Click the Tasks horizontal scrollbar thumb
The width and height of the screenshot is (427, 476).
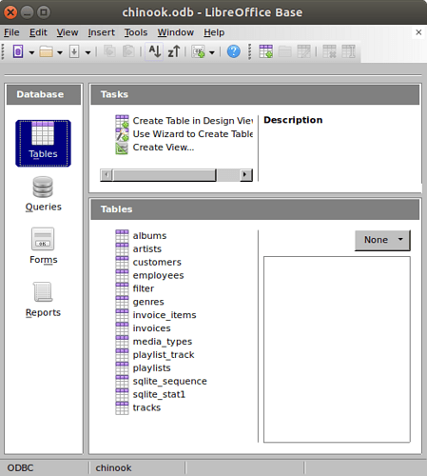[x=165, y=175]
